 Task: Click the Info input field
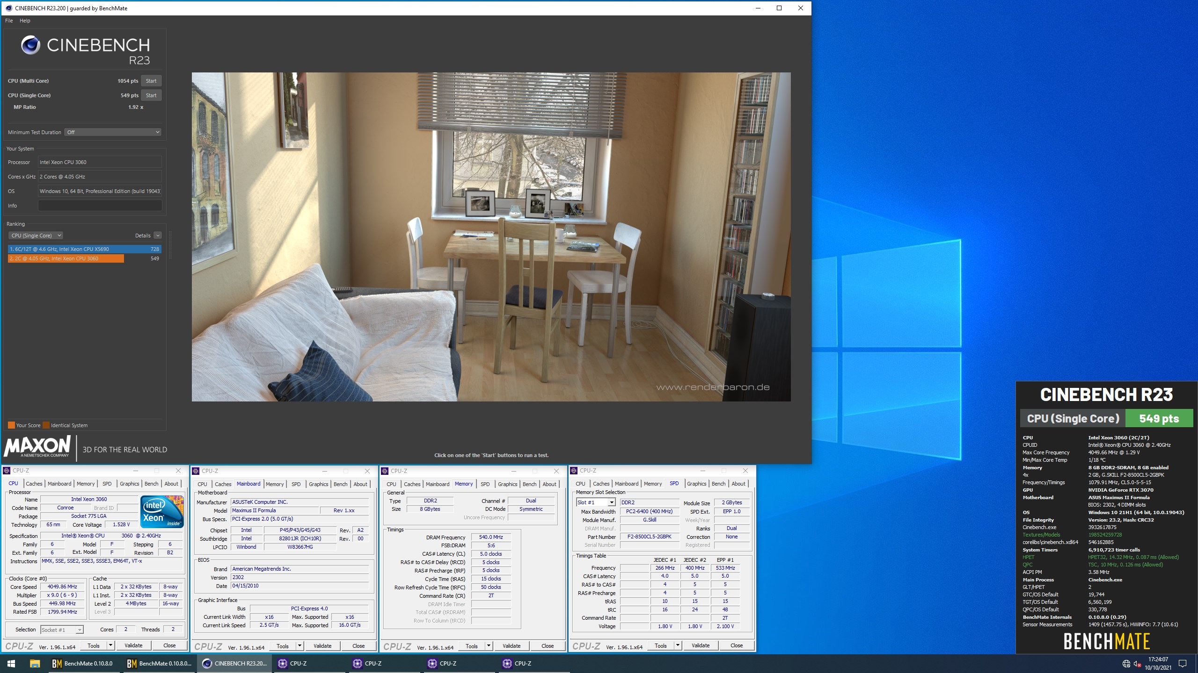coord(100,206)
